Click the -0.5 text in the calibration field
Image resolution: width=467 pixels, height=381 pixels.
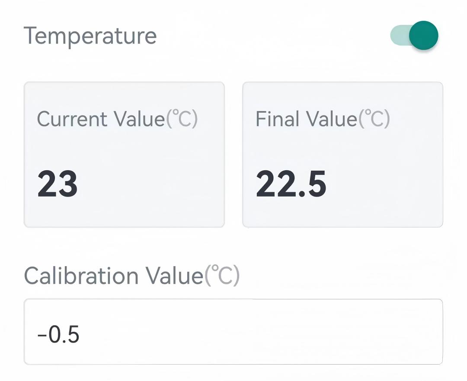58,335
